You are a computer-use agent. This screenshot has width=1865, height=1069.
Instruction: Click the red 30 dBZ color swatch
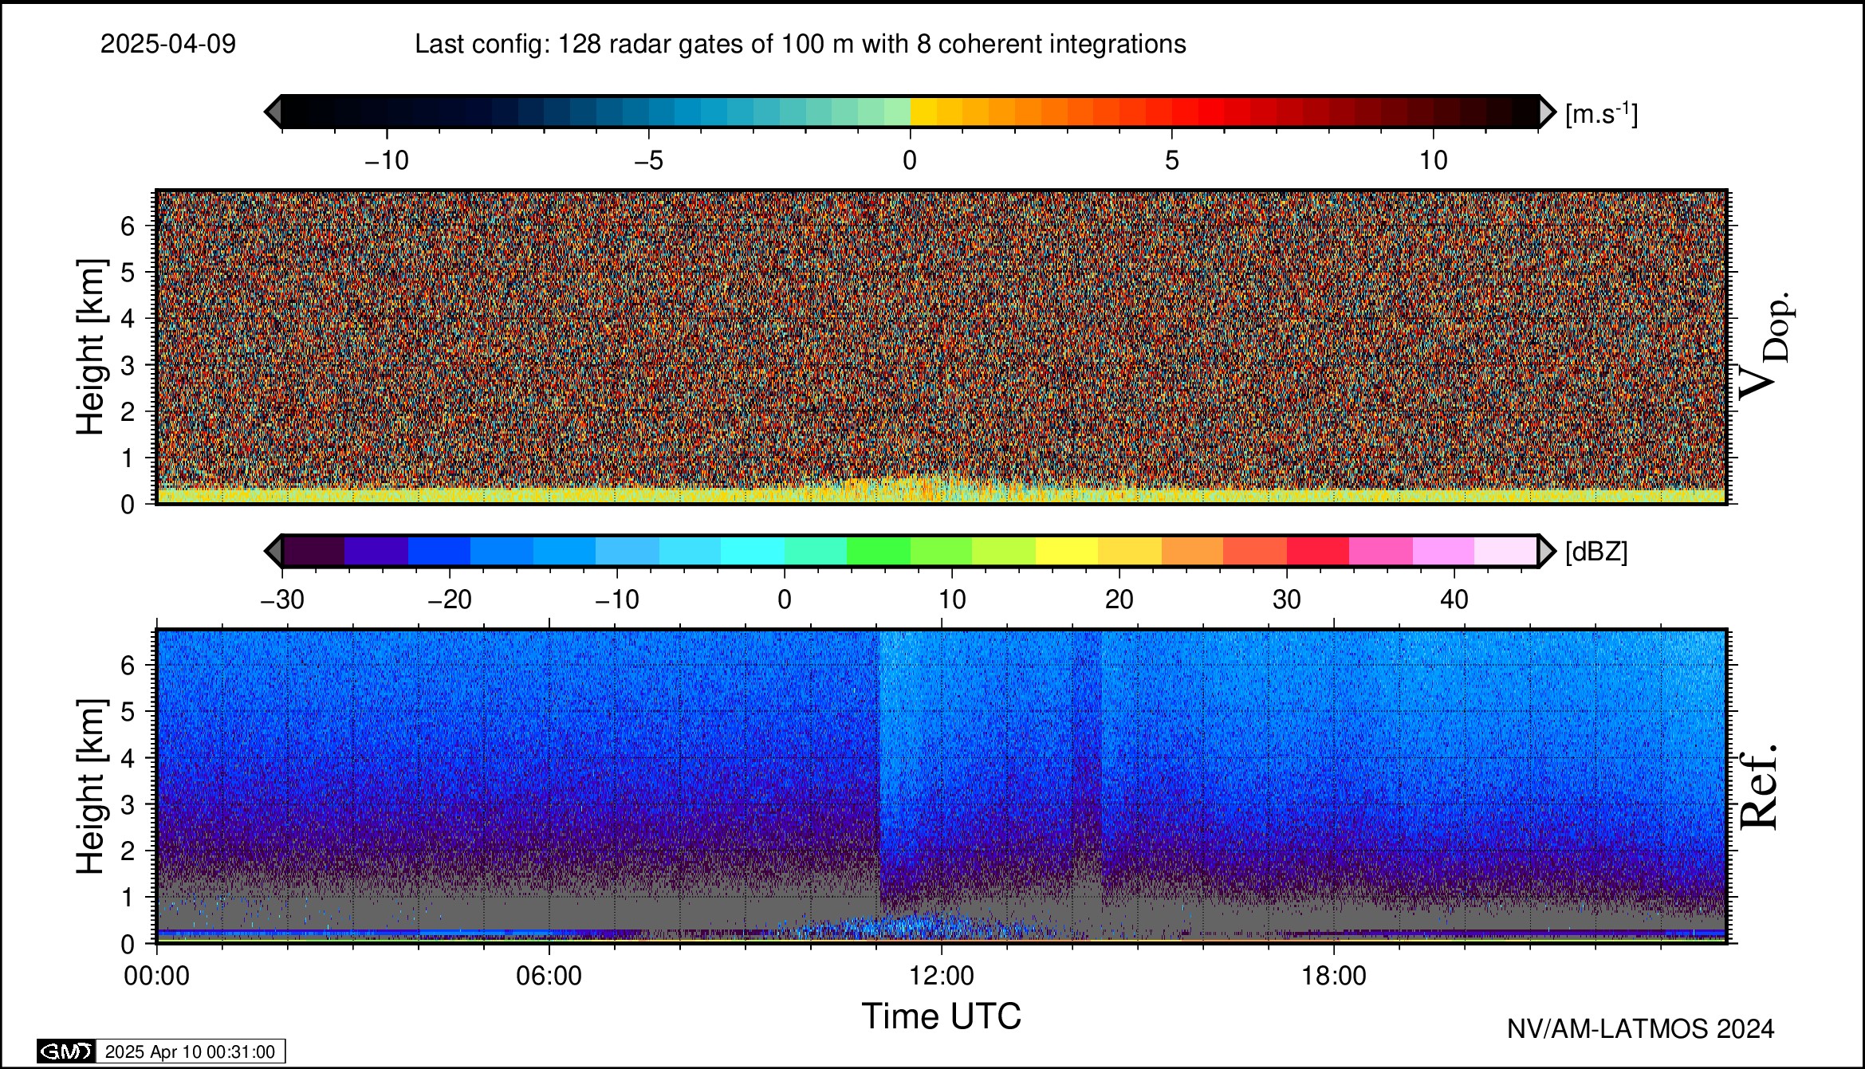[x=1317, y=552]
